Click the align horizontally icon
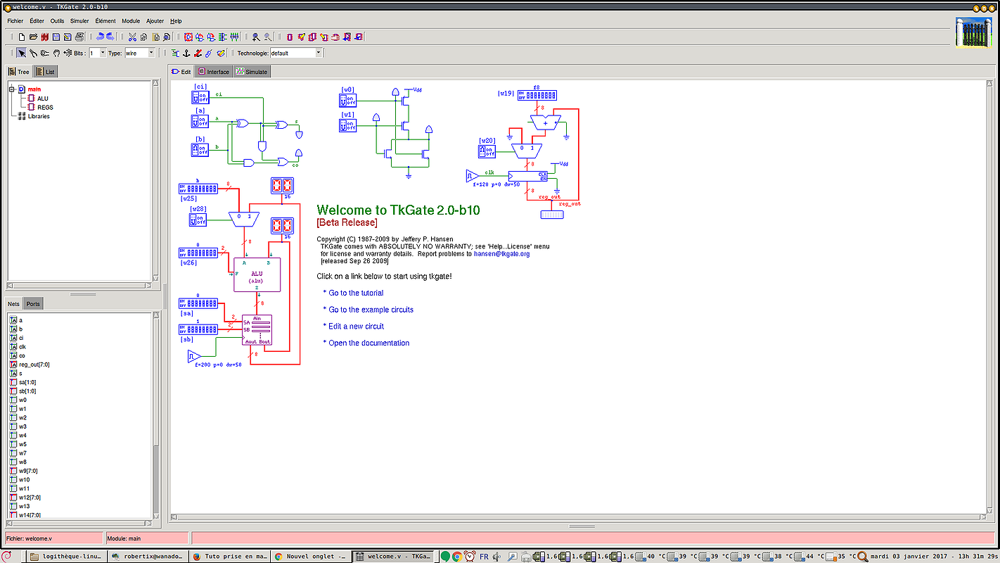 tap(222, 37)
